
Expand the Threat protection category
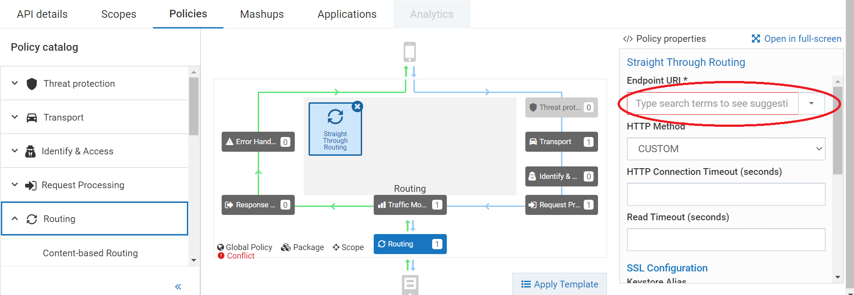coord(15,83)
